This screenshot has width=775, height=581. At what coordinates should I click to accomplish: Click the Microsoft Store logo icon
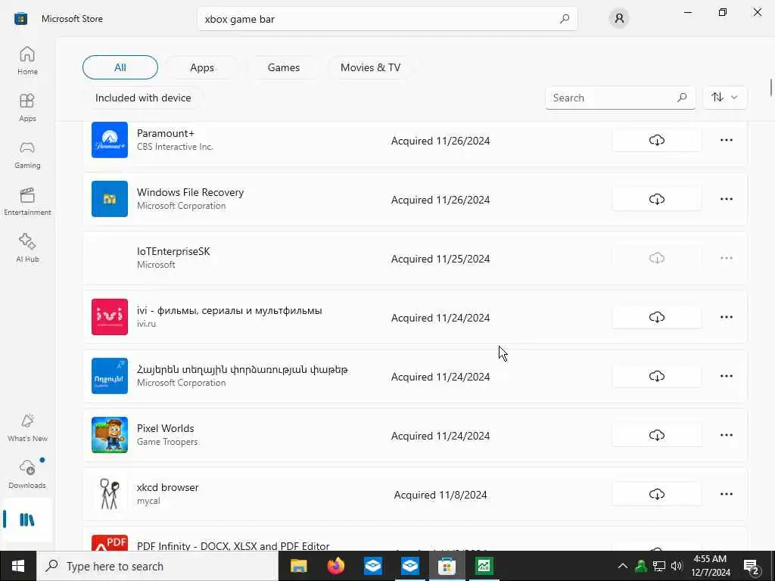pos(20,19)
